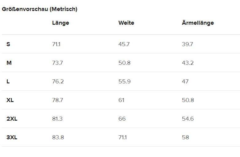Click the Weite column header

pos(126,23)
